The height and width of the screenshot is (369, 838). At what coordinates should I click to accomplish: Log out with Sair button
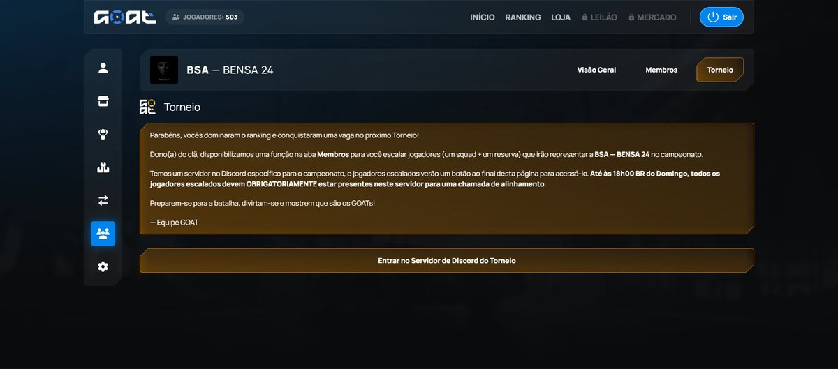pos(721,17)
